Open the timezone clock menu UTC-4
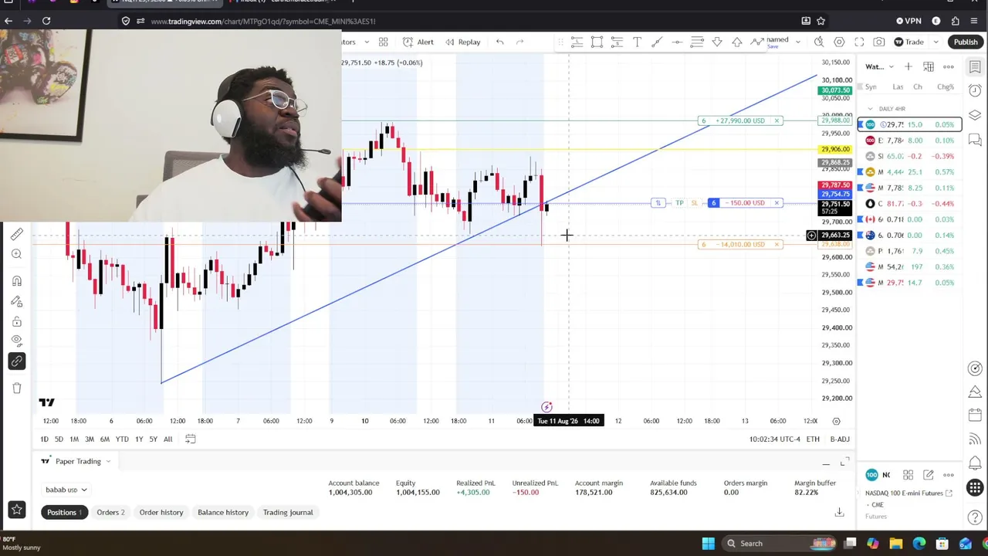Image resolution: width=988 pixels, height=556 pixels. (x=774, y=439)
